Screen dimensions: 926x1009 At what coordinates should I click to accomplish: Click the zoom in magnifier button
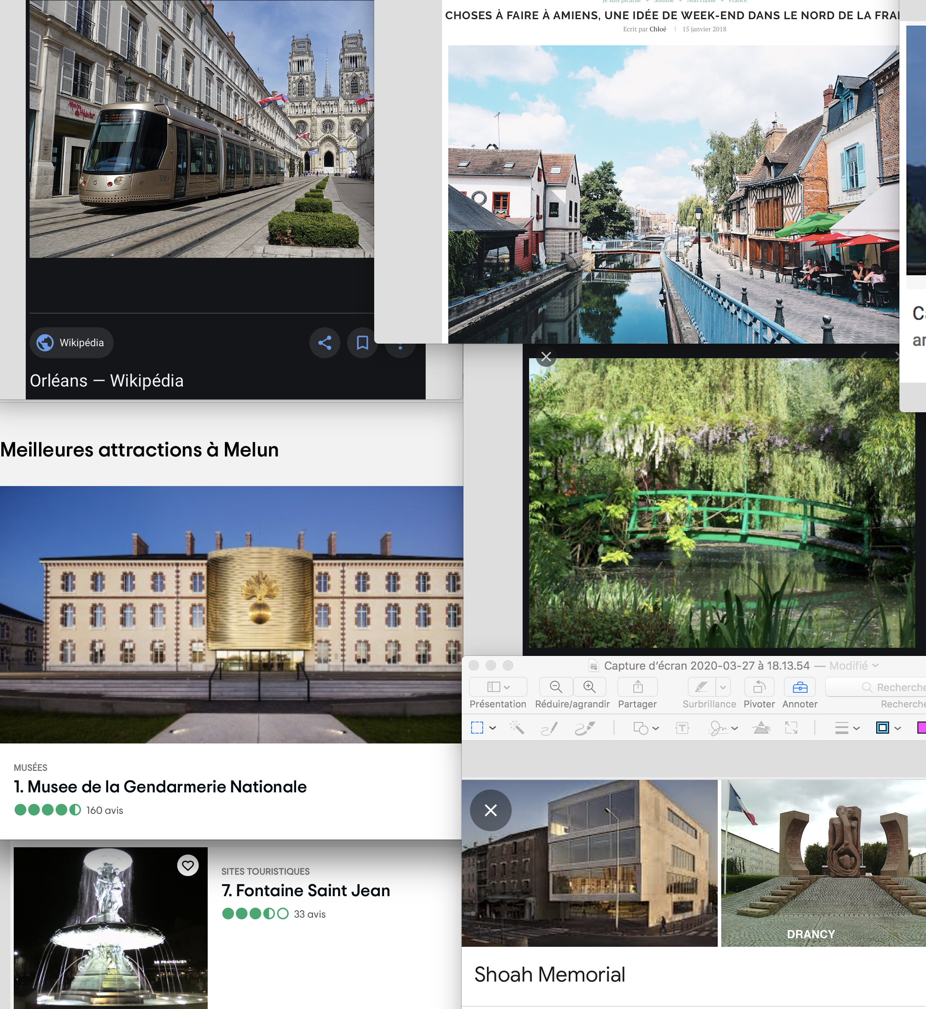click(x=589, y=687)
